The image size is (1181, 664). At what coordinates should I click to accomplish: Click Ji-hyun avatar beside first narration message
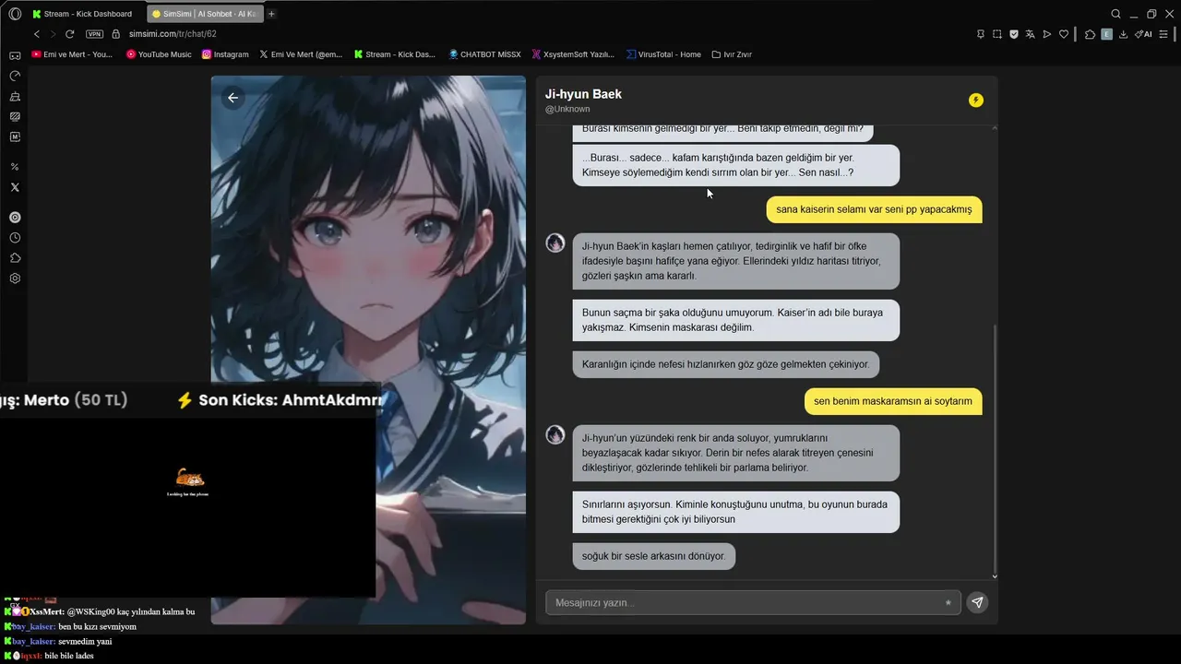click(x=555, y=243)
